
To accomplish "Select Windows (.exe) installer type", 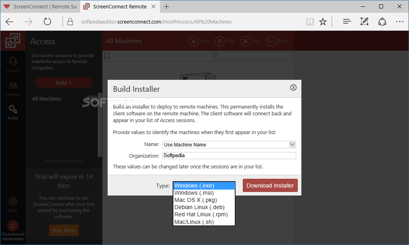I will 204,186.
